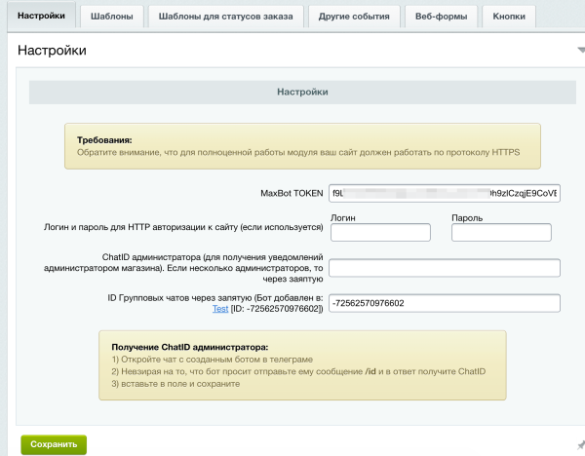Click the Требования notice box
This screenshot has height=456, width=585.
coord(301,145)
